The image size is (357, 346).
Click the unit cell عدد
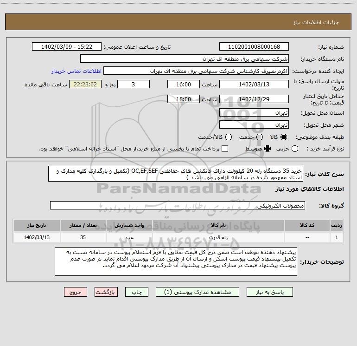(x=129, y=237)
